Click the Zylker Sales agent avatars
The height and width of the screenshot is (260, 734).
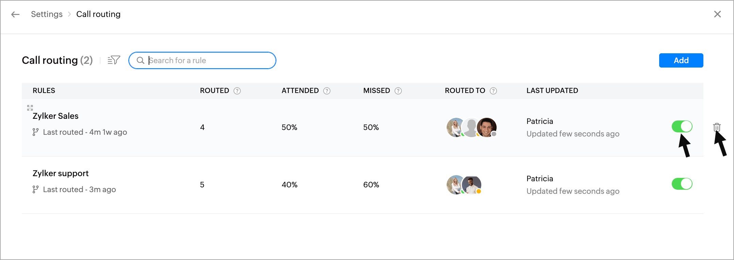(471, 127)
